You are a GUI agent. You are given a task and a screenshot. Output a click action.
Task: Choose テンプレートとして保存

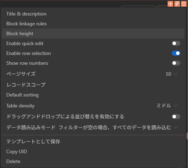click(x=93, y=142)
